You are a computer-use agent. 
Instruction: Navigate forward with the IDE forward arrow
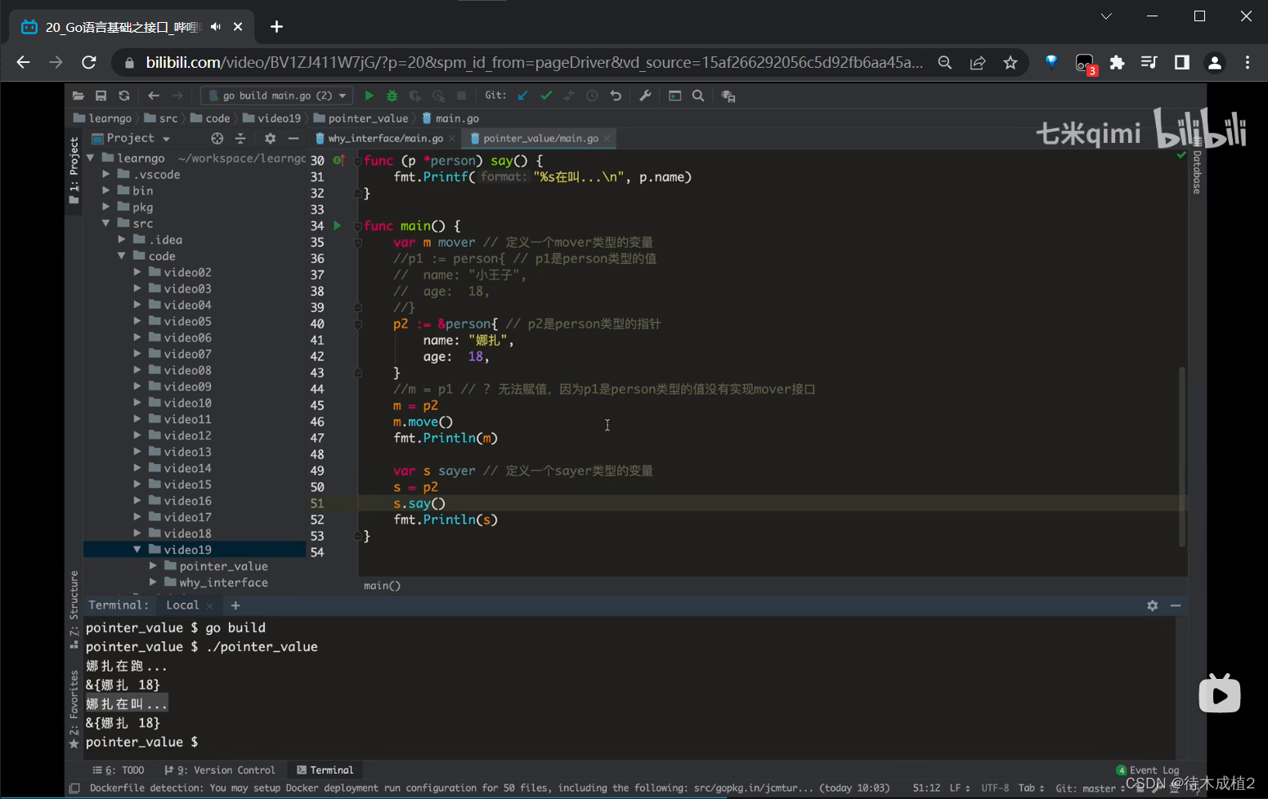pos(177,96)
